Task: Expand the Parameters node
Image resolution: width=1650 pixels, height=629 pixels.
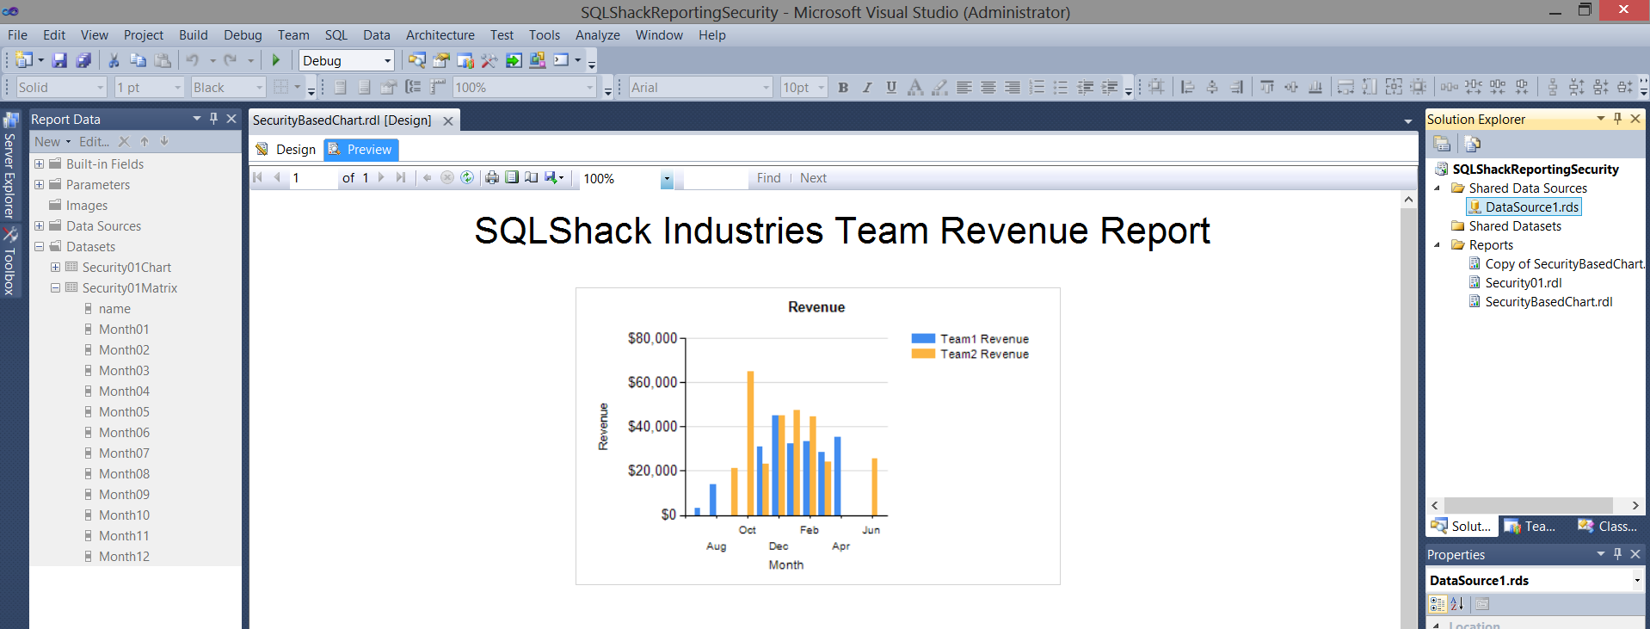Action: (x=39, y=184)
